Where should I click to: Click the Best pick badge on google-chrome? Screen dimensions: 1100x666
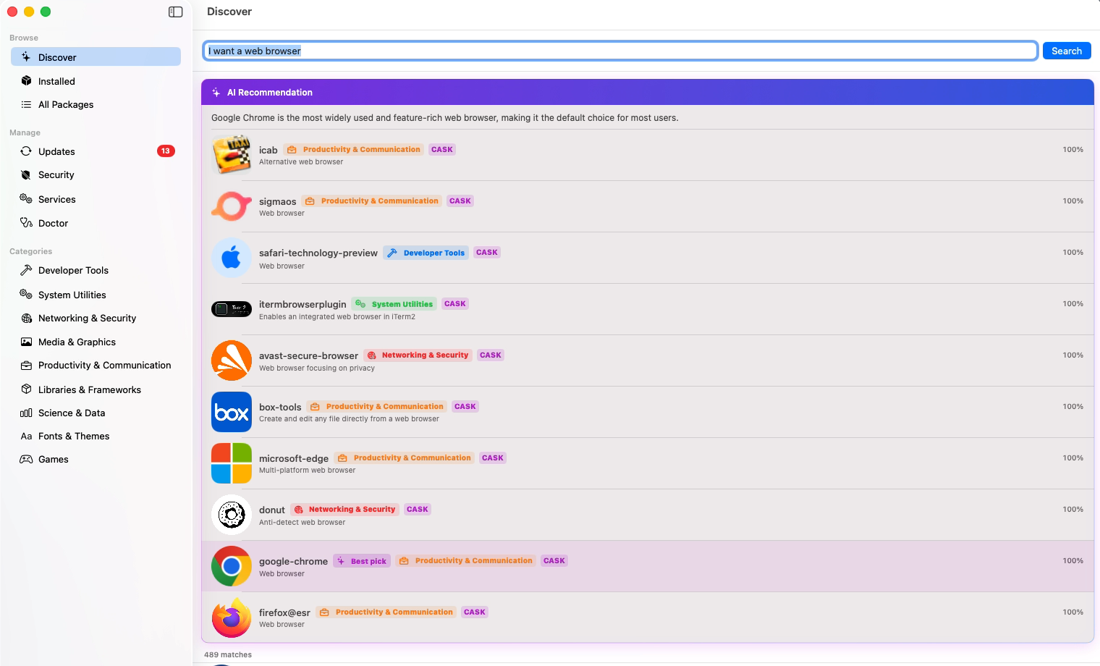tap(362, 561)
